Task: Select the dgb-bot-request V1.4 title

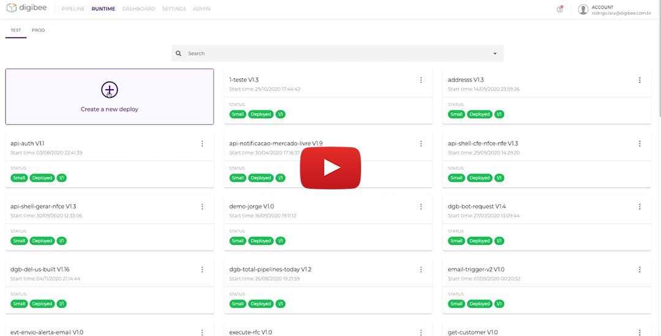Action: (x=477, y=206)
